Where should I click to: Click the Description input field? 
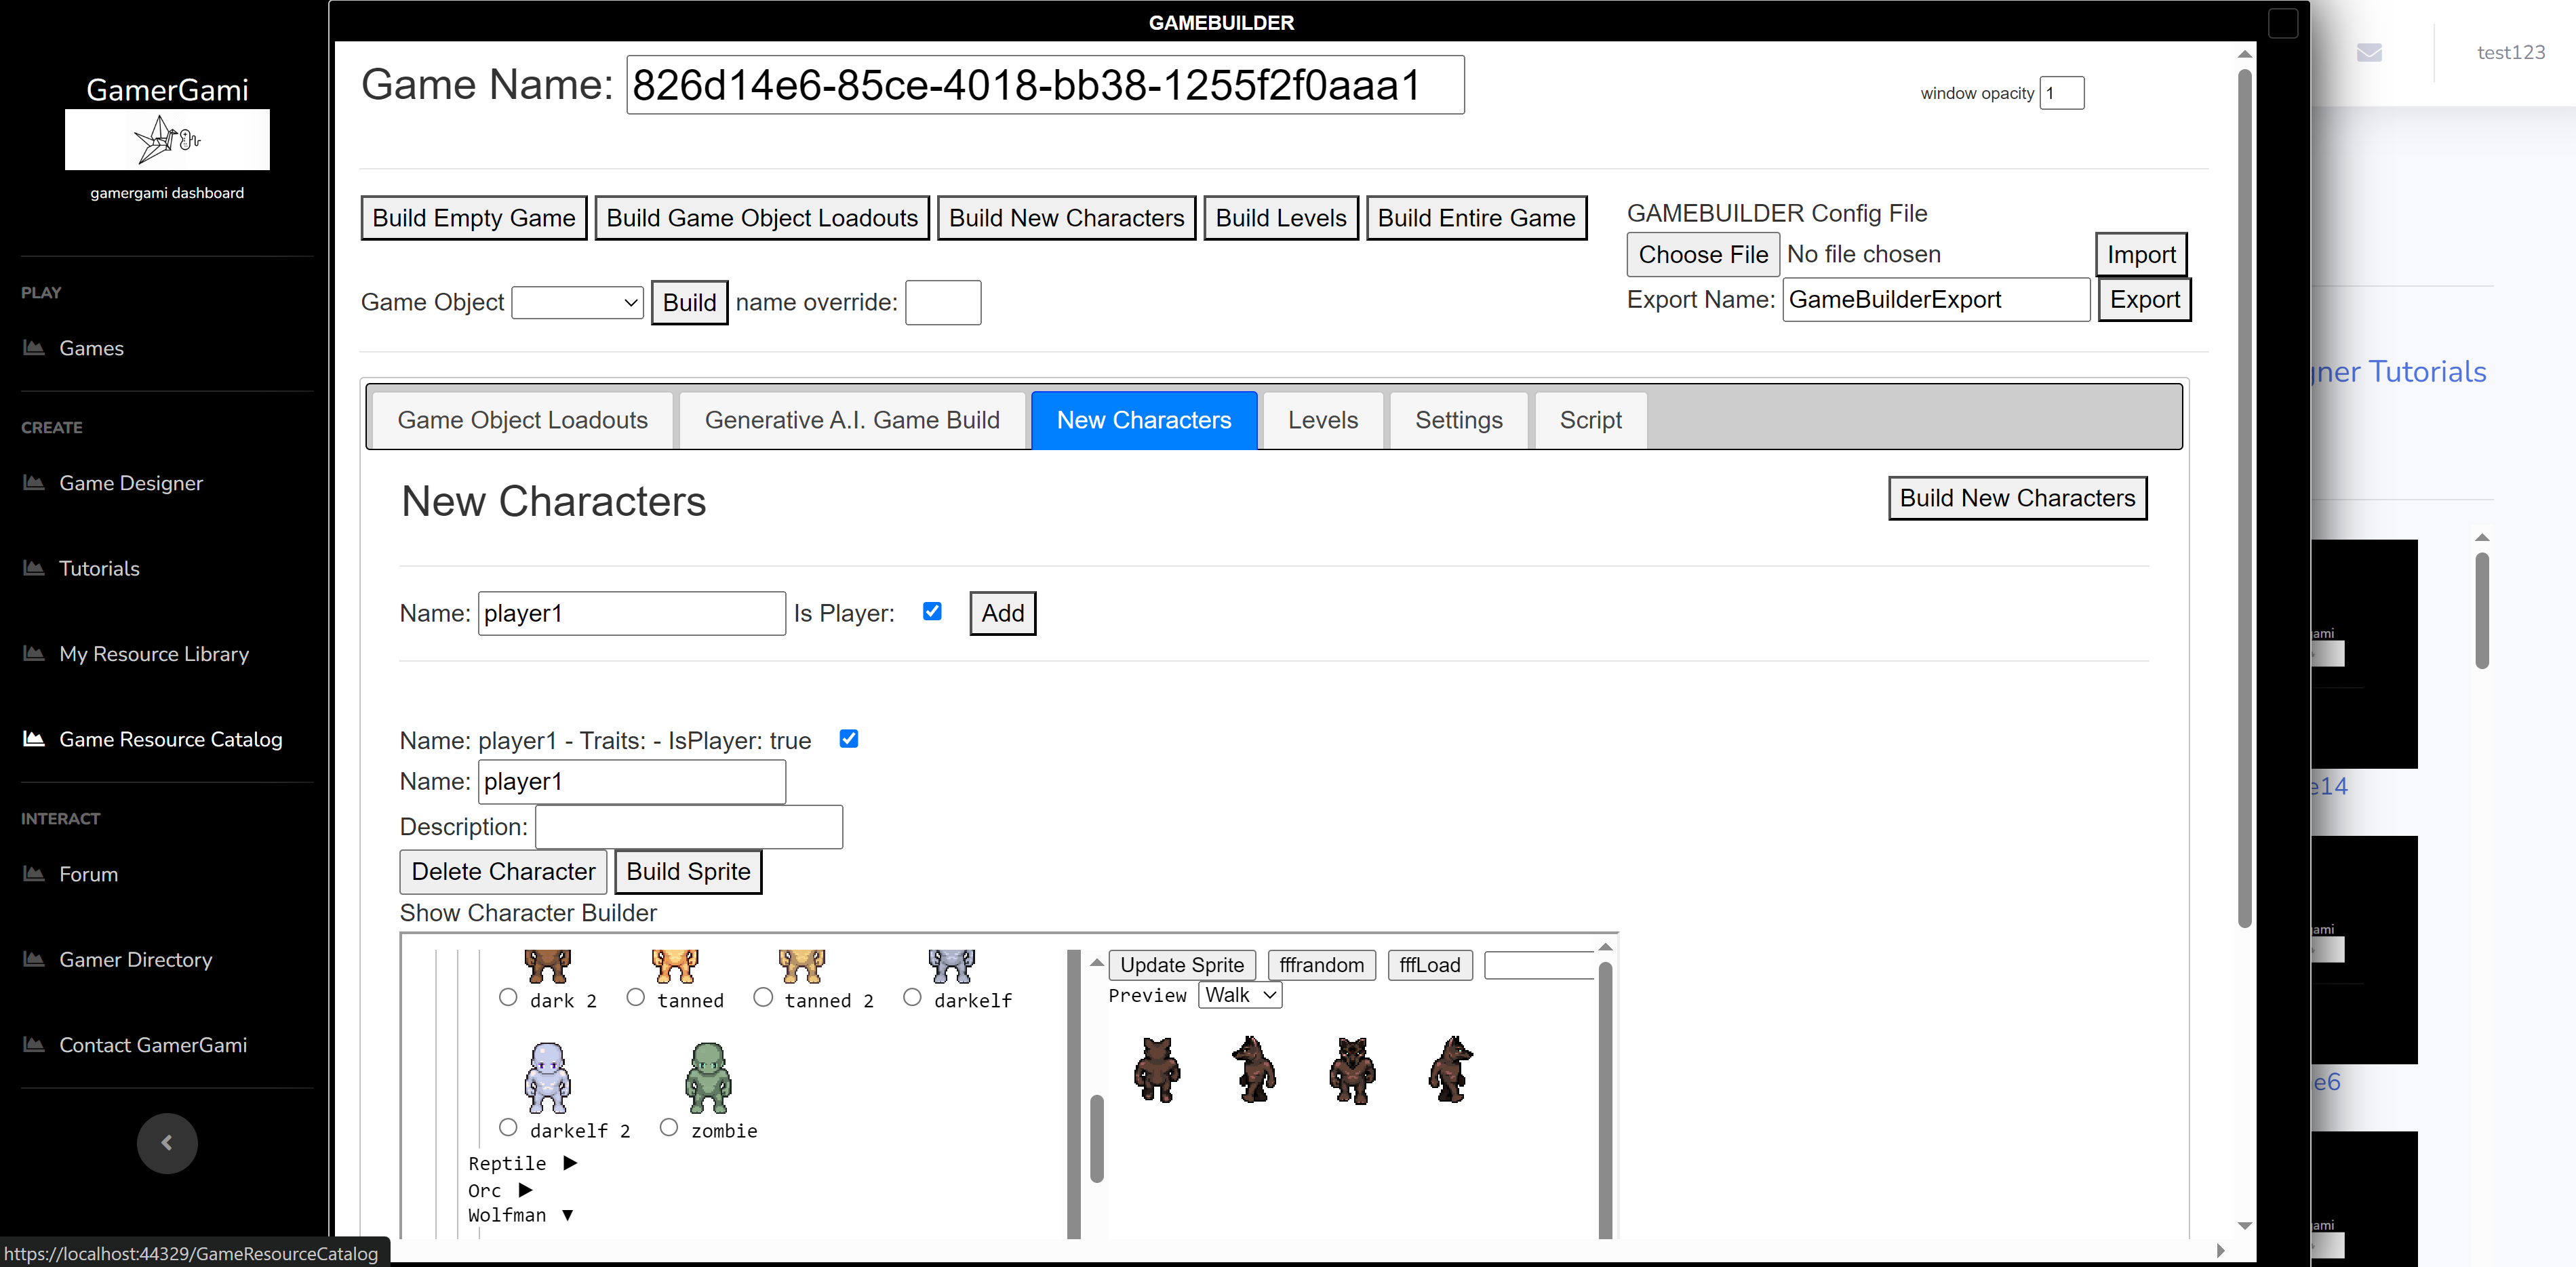click(689, 827)
